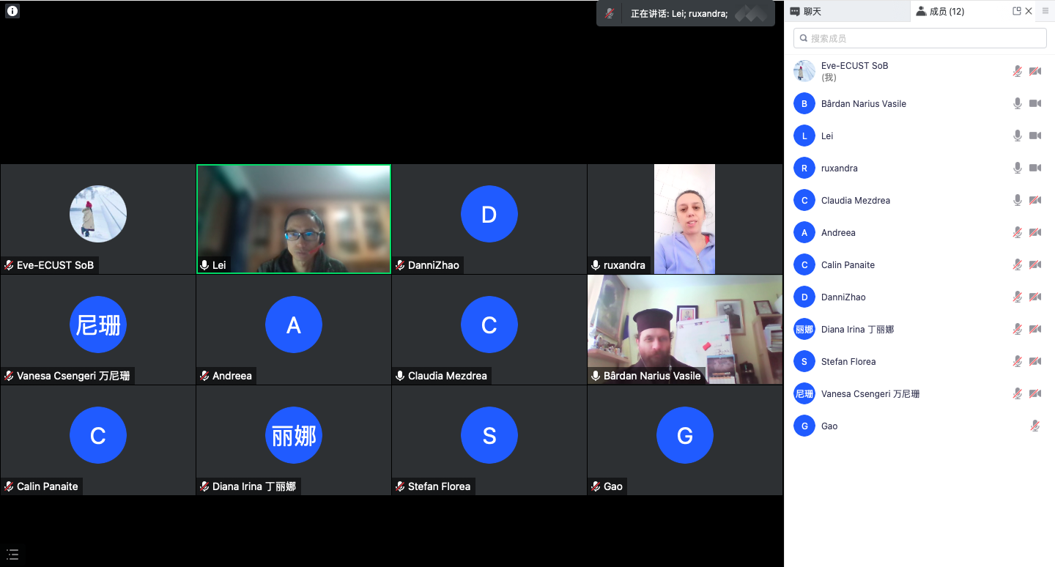Close the members side panel

click(1029, 11)
